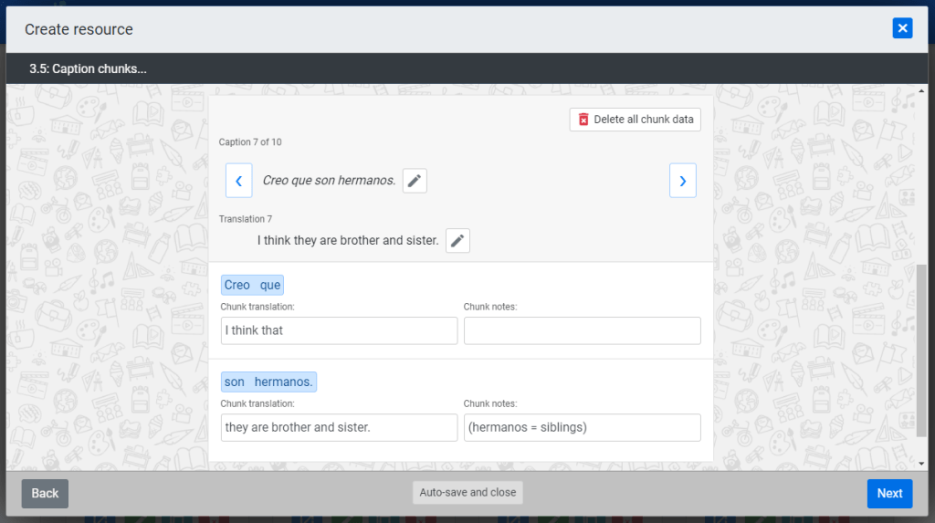This screenshot has width=935, height=523.
Task: Focus 'they are brother and sister.' translation field
Action: coord(339,427)
